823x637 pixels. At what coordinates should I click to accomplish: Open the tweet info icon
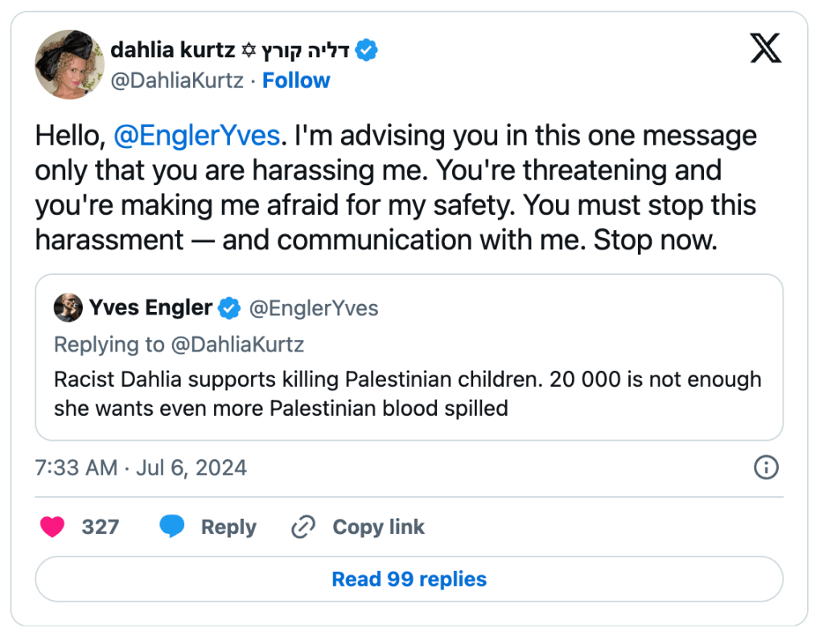(x=766, y=467)
